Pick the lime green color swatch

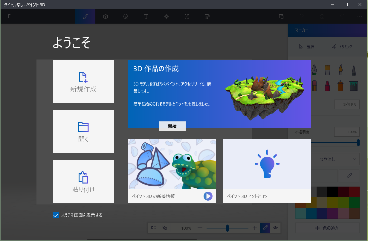pyautogui.click(x=343, y=202)
